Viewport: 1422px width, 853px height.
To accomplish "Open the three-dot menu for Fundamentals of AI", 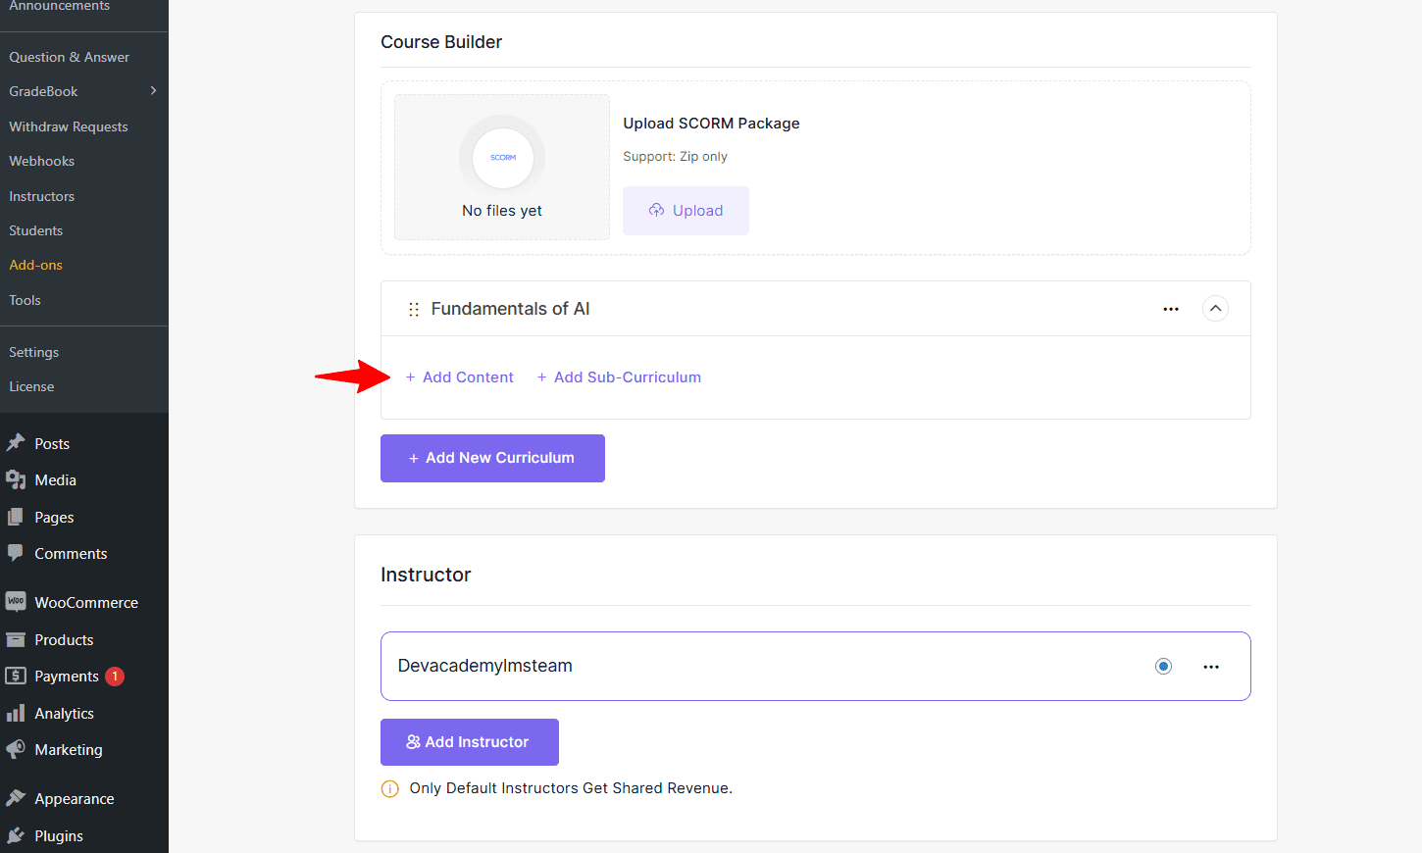I will pos(1171,308).
